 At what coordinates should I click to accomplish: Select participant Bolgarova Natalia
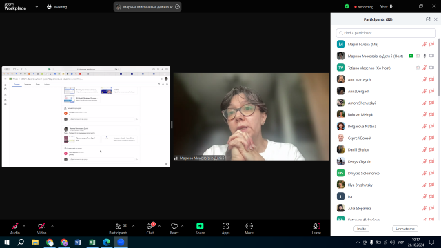386,126
